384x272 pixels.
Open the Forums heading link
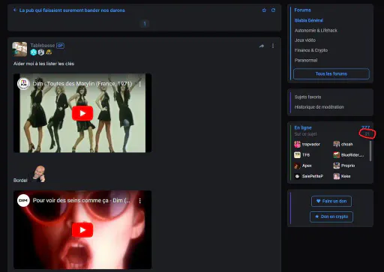(302, 10)
